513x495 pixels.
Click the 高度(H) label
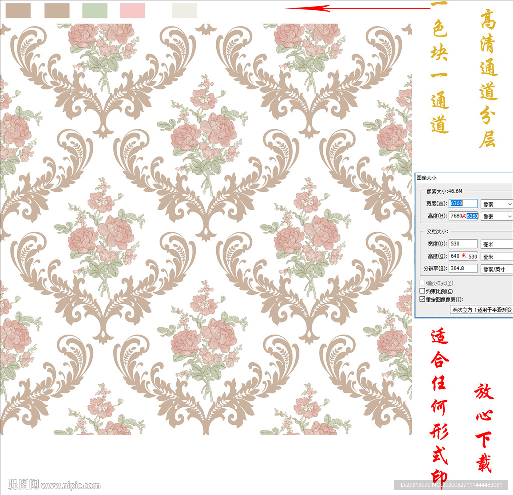(437, 216)
